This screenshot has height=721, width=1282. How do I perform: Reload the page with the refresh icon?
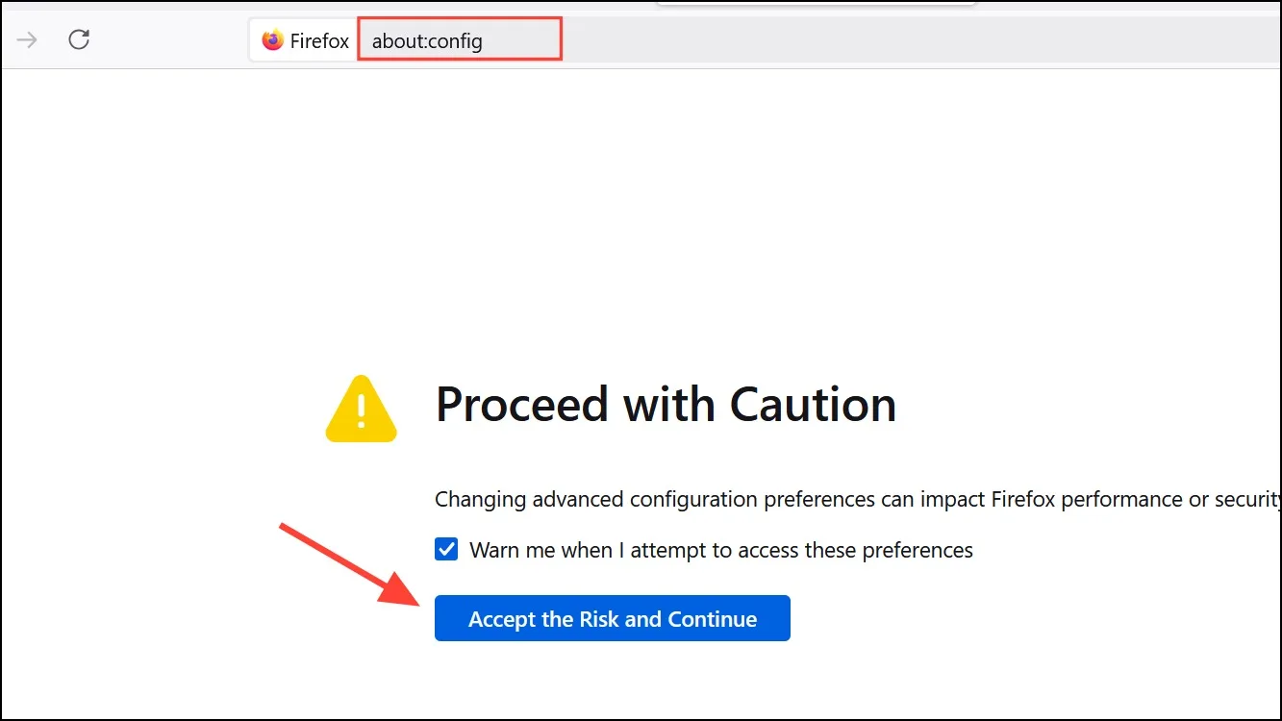(79, 39)
